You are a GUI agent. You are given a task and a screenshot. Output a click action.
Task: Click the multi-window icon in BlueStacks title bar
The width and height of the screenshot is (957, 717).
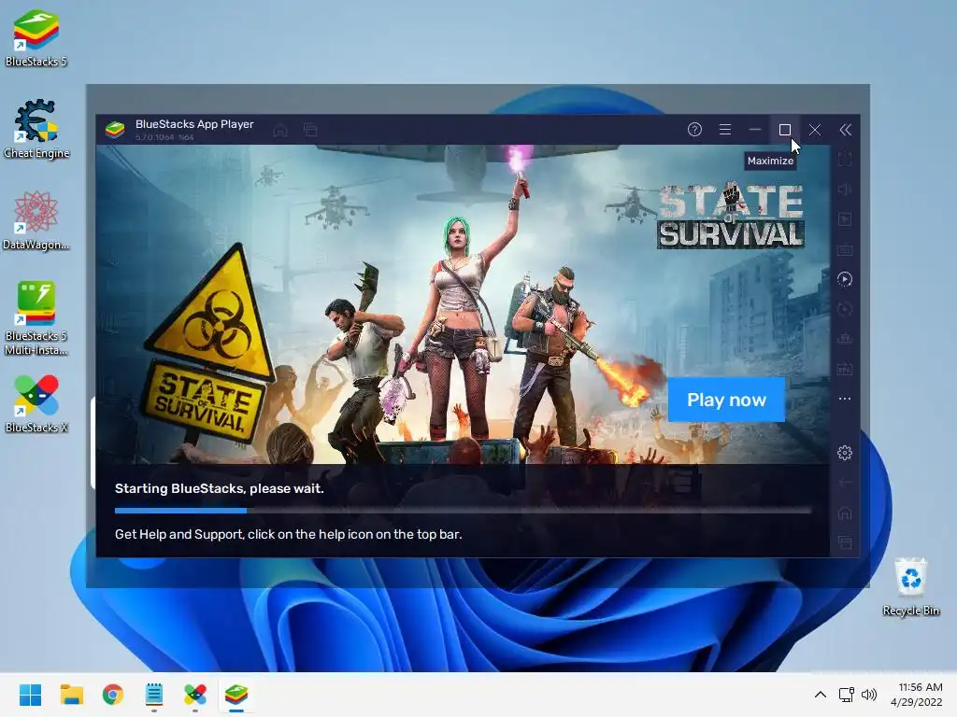coord(310,130)
